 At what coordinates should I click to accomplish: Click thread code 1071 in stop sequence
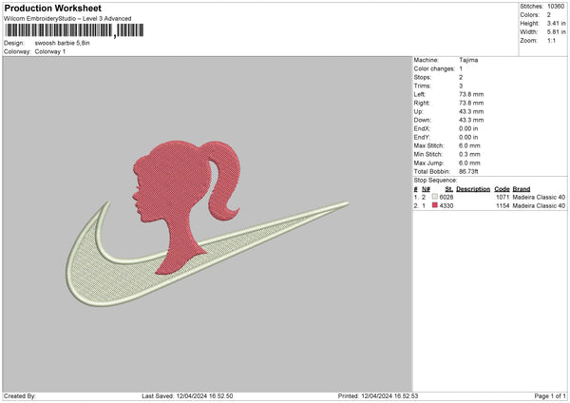point(503,197)
